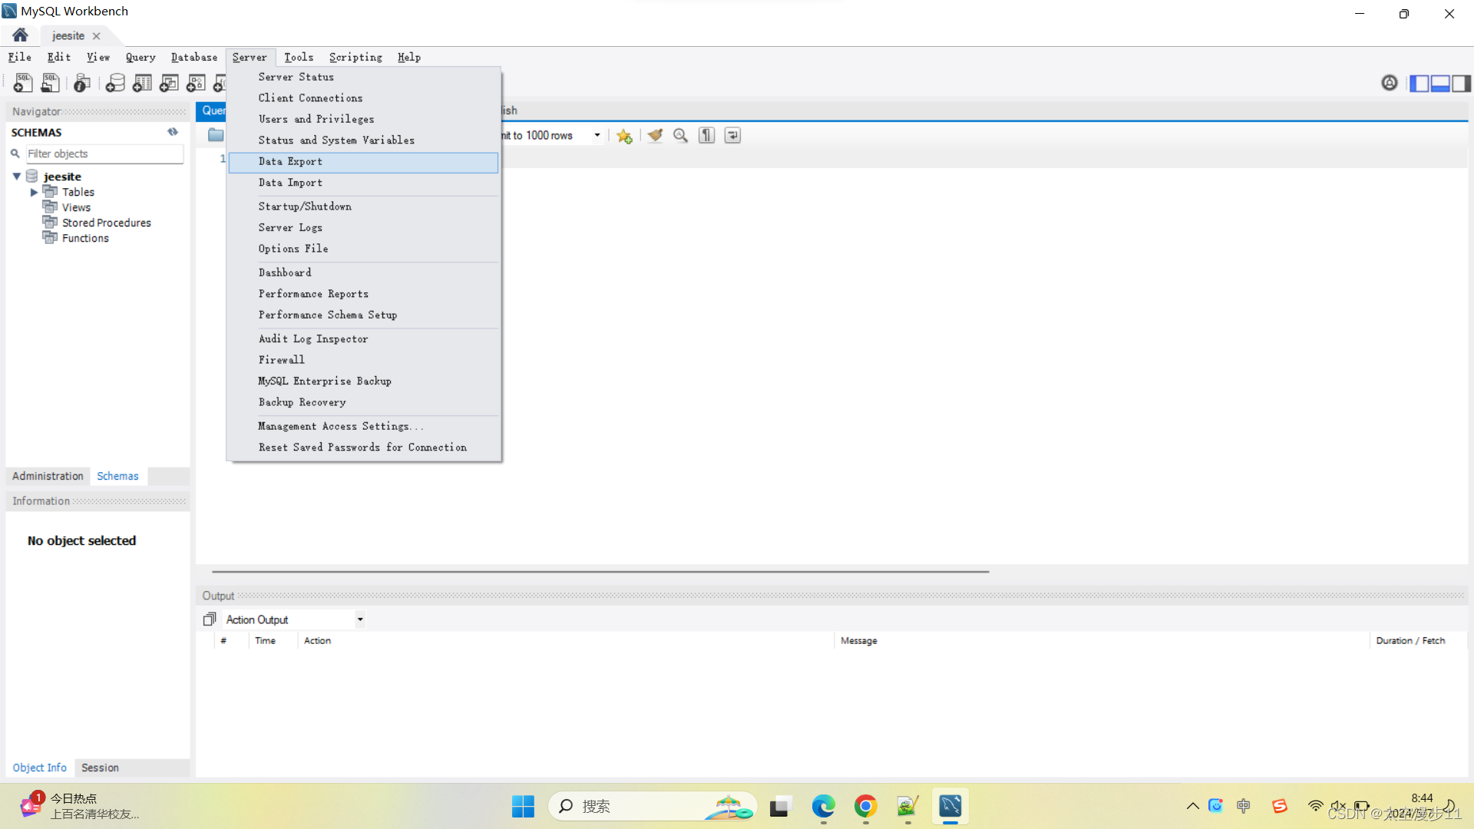
Task: Save snippet with the star icon
Action: pos(624,136)
